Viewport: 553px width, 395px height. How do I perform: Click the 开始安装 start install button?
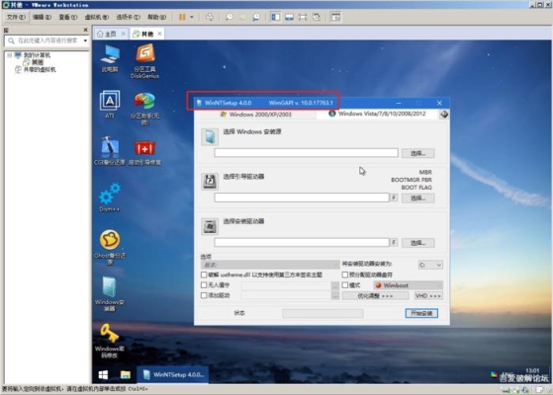[x=421, y=313]
